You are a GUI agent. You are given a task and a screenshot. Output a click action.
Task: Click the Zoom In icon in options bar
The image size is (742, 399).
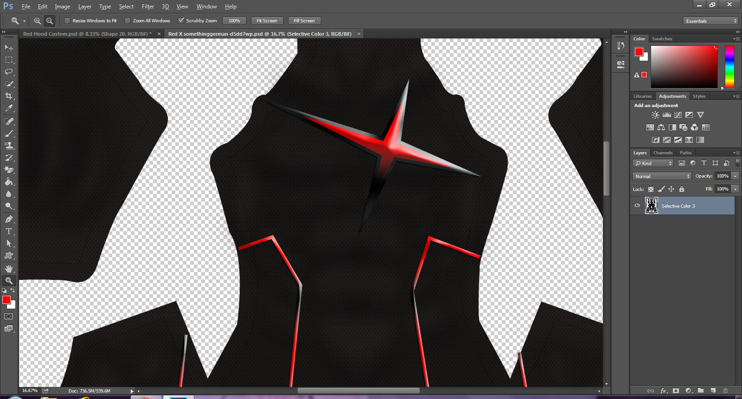38,21
